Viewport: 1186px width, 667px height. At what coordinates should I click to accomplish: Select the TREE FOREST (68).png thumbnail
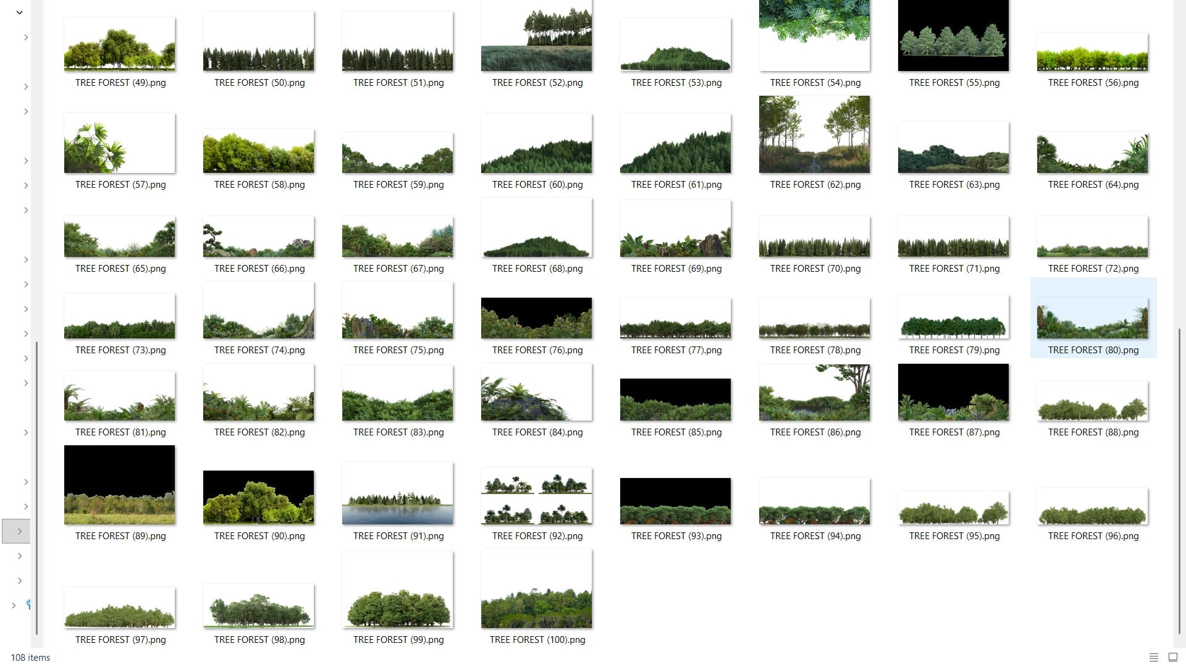click(x=536, y=229)
